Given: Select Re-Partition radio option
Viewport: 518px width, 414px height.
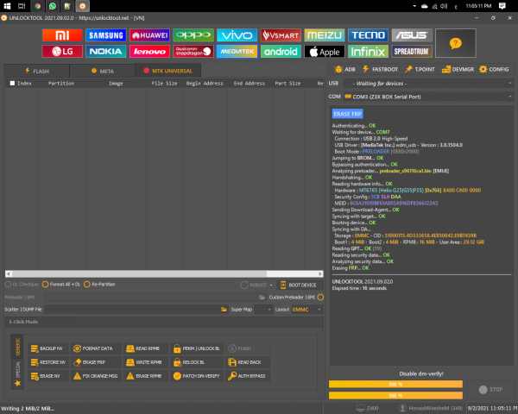Looking at the screenshot, I should tap(99, 285).
